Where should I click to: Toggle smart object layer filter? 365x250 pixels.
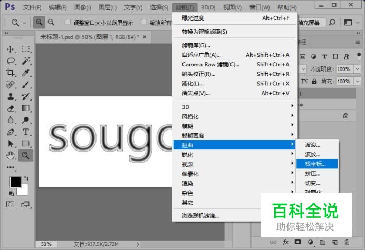tap(347, 56)
